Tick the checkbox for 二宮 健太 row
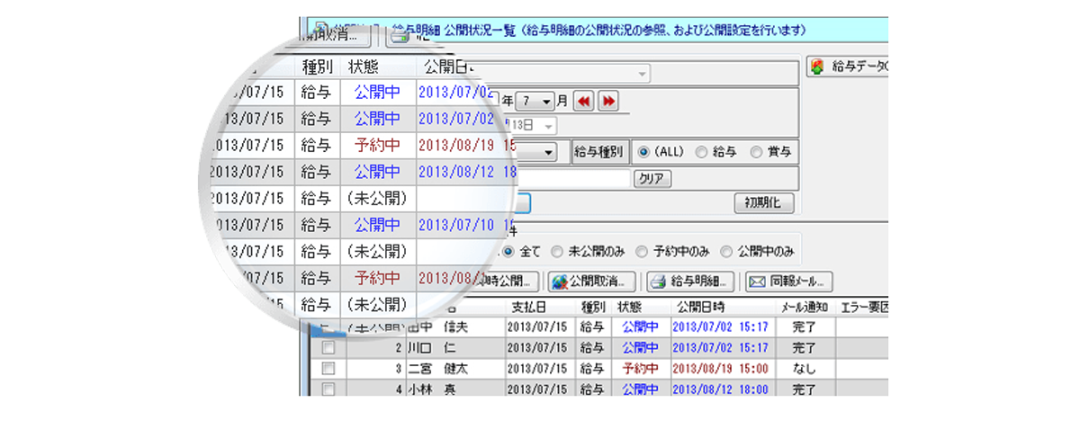 (328, 368)
